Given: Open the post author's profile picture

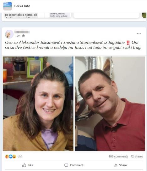Looking at the screenshot, I should coord(9,34).
